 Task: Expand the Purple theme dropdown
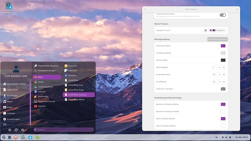[x=217, y=31]
